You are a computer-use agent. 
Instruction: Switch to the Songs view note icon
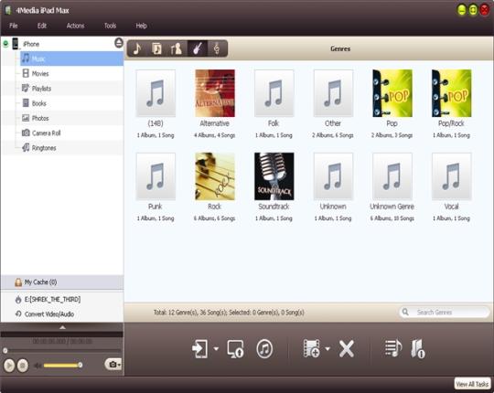coord(137,48)
